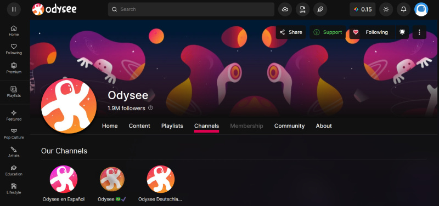Click the green Support button
Screen dimensions: 439x206
(x=328, y=32)
